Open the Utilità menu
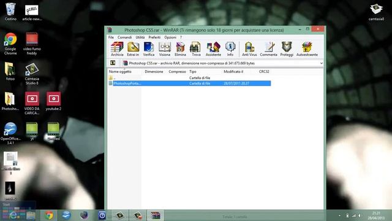 click(x=140, y=37)
